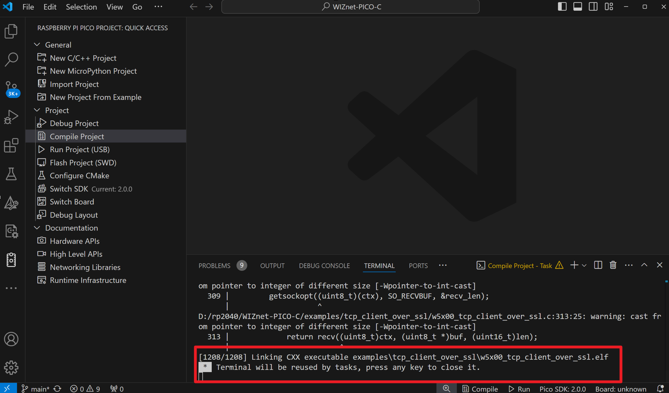Click the WIZnet-PICO-C command center search box
This screenshot has width=669, height=393.
[x=350, y=7]
